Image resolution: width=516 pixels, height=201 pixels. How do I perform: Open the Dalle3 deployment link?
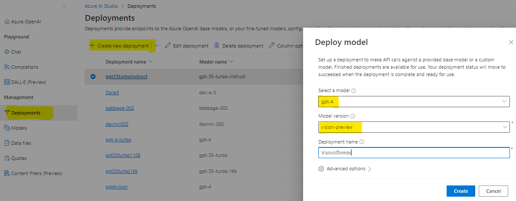(112, 93)
